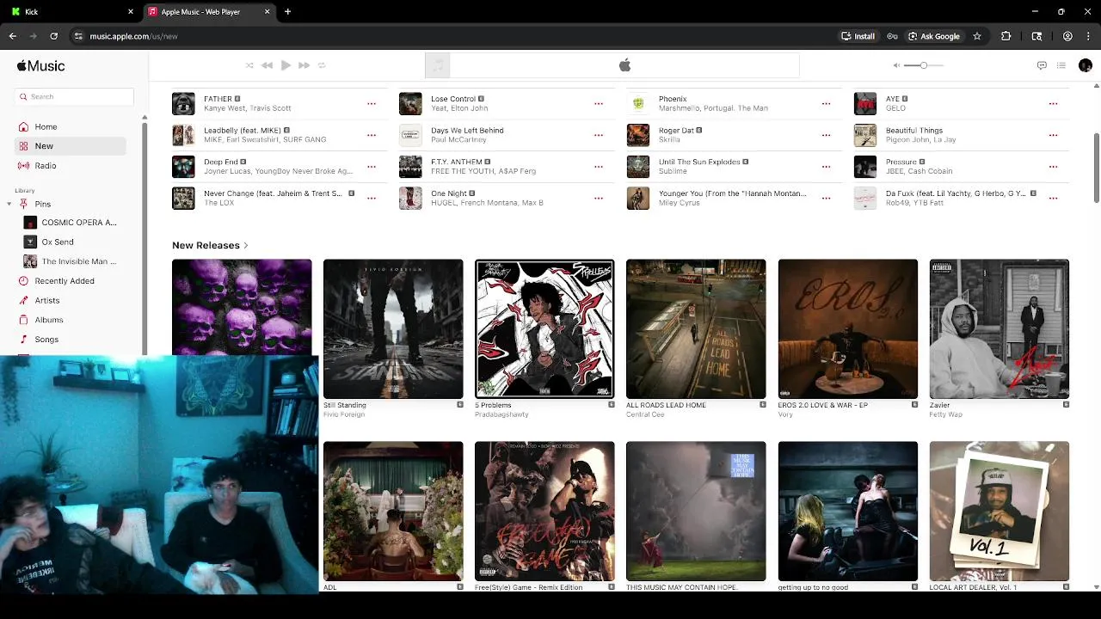Click Install app button in address bar
This screenshot has height=619, width=1101.
pyautogui.click(x=858, y=36)
